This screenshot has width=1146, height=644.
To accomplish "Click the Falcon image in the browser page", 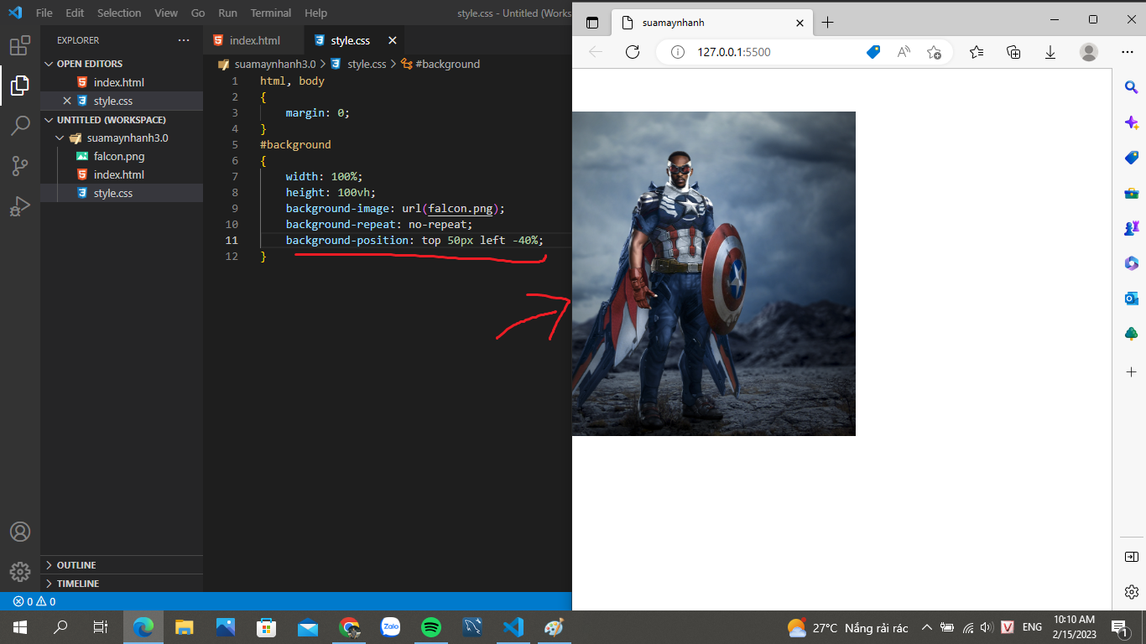I will 714,273.
